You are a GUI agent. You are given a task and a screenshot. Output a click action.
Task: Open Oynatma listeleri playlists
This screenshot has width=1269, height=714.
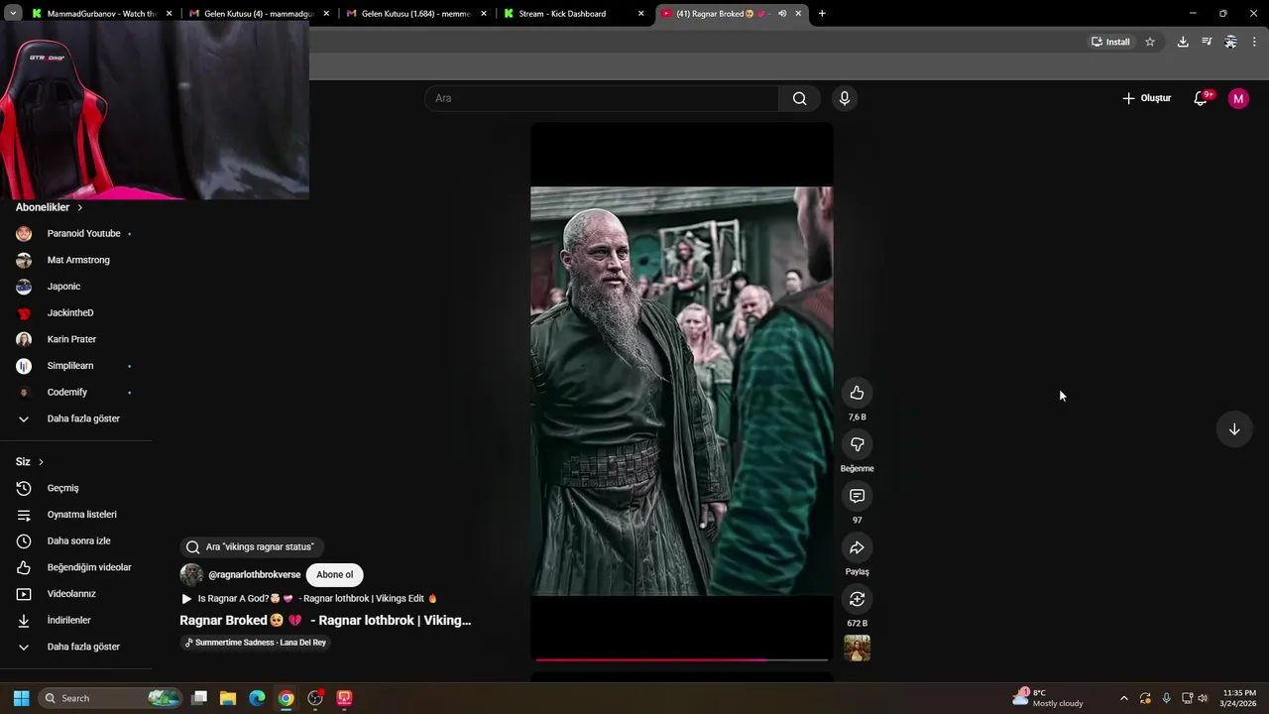tap(75, 515)
